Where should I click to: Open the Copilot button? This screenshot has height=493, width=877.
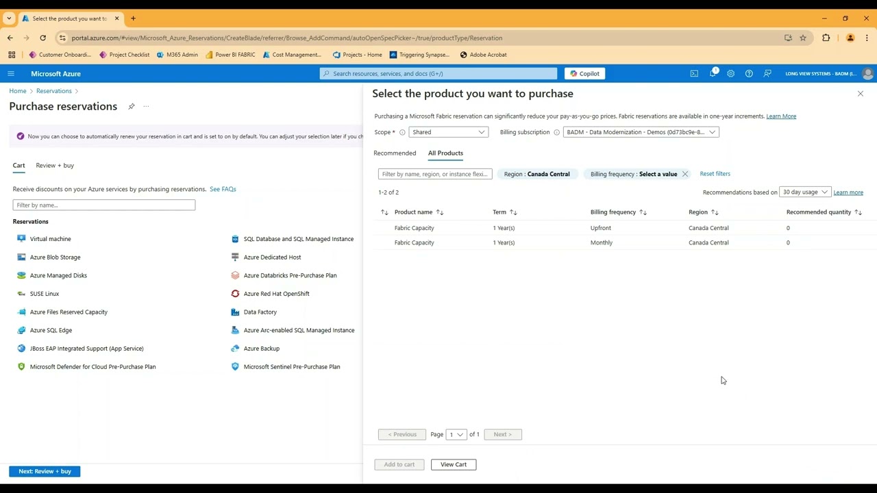click(584, 73)
